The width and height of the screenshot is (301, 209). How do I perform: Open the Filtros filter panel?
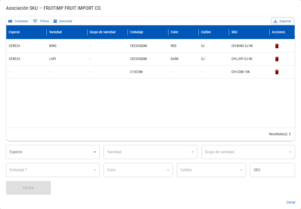tap(41, 21)
